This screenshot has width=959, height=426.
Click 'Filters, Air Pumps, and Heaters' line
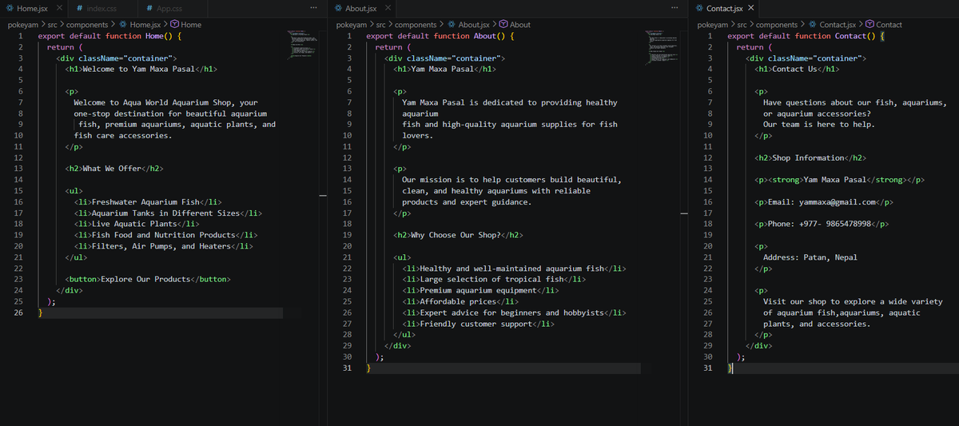[x=164, y=247]
